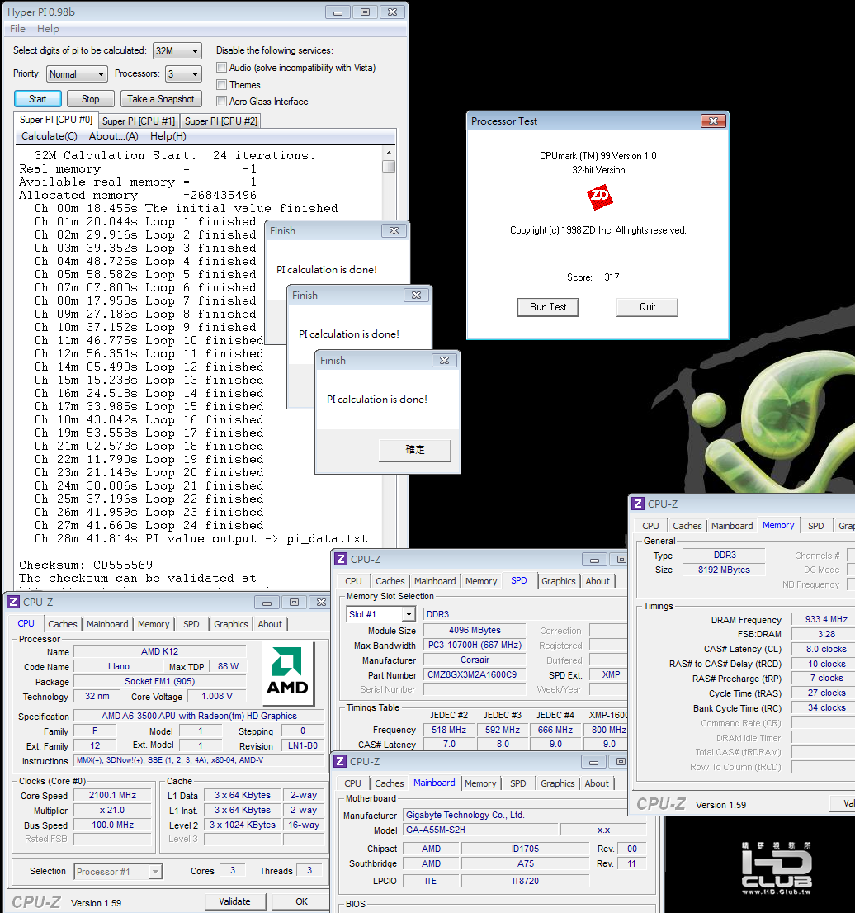Open the Slot #1 memory slot dropdown
Image resolution: width=855 pixels, height=913 pixels.
tap(380, 613)
